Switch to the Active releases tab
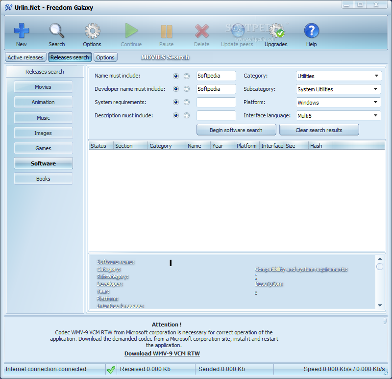 (x=25, y=57)
